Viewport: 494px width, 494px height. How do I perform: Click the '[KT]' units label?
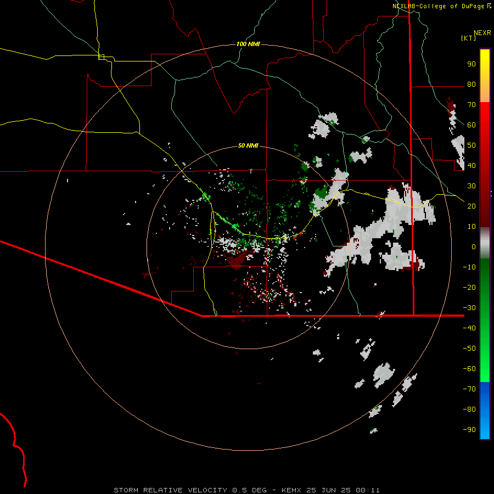469,38
